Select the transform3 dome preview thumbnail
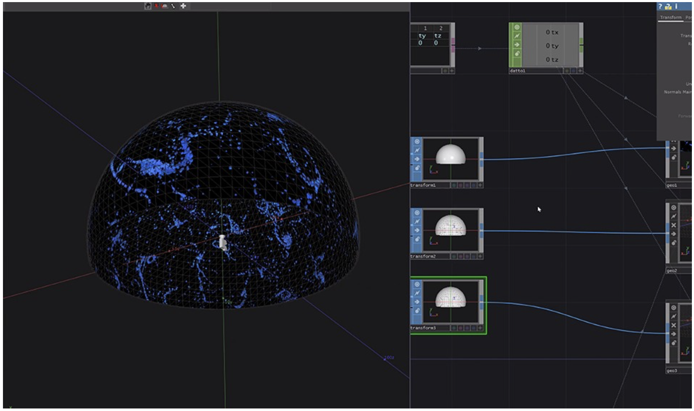 [450, 297]
